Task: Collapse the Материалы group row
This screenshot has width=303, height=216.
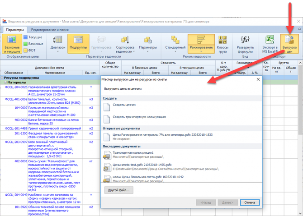Action: 4,83
